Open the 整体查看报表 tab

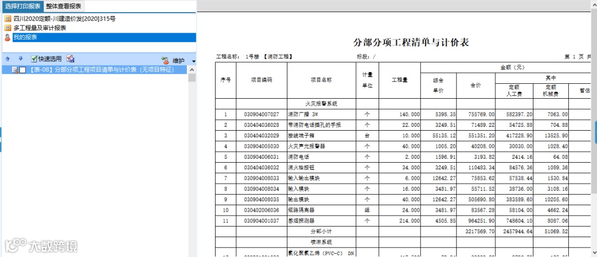pyautogui.click(x=64, y=7)
